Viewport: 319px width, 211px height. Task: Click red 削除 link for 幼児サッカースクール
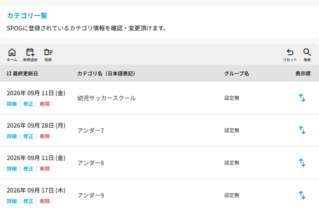pos(45,104)
